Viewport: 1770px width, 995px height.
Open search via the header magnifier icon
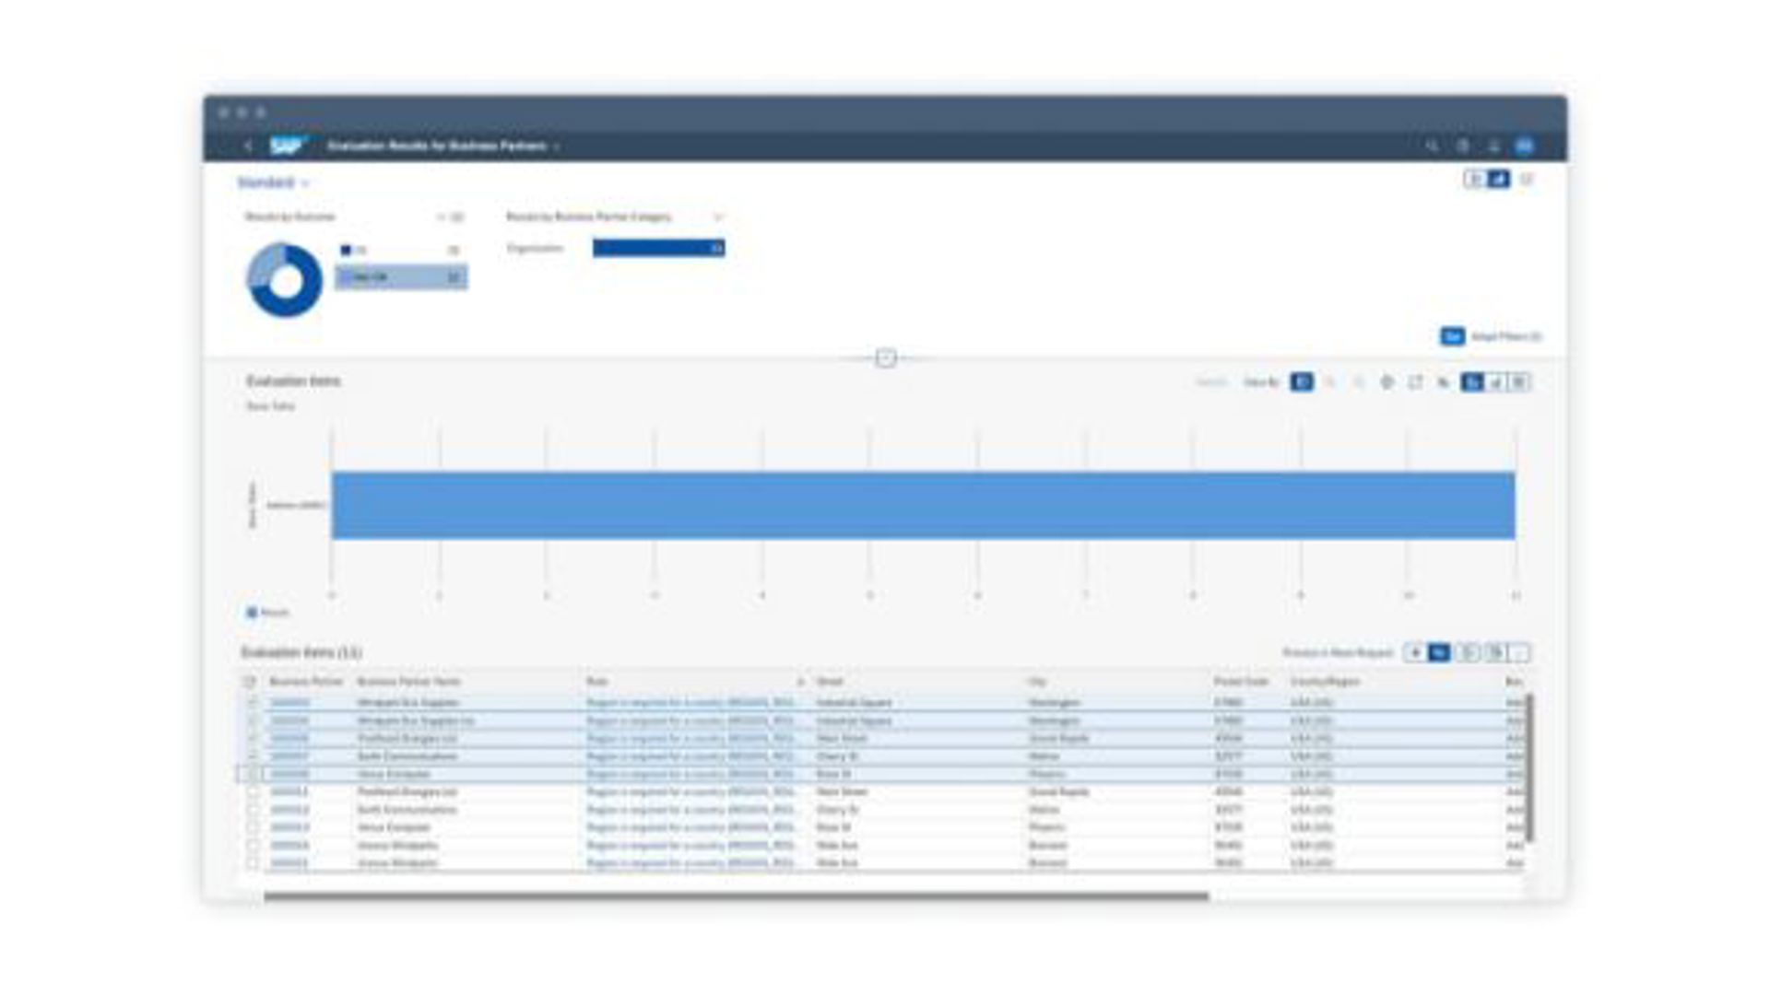pos(1432,146)
